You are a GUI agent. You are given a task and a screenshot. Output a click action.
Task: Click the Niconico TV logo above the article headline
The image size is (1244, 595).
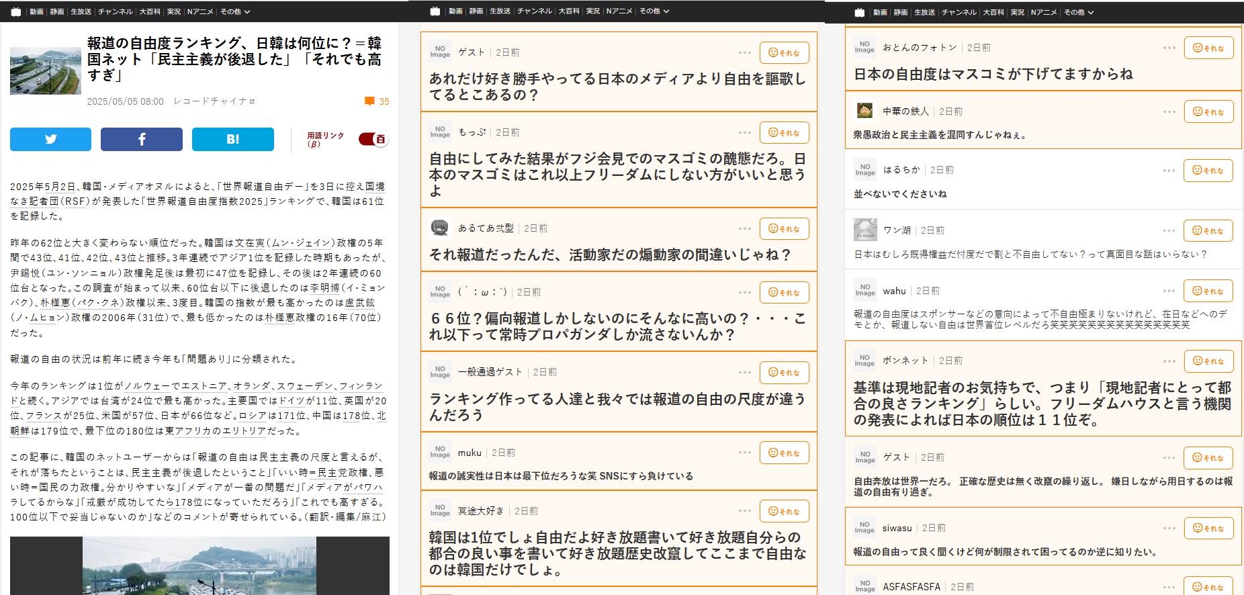(16, 12)
